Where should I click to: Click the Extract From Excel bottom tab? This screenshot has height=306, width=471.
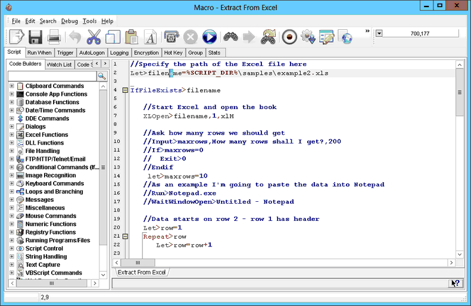142,272
